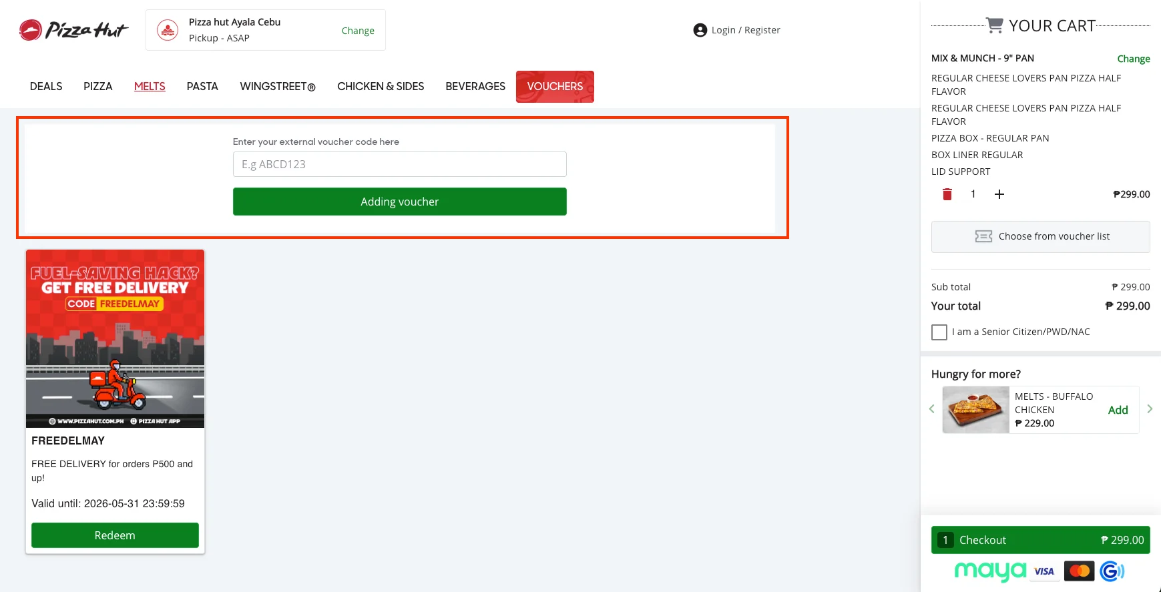
Task: Click the ₱229.00 suggested item price
Action: coord(1035,423)
